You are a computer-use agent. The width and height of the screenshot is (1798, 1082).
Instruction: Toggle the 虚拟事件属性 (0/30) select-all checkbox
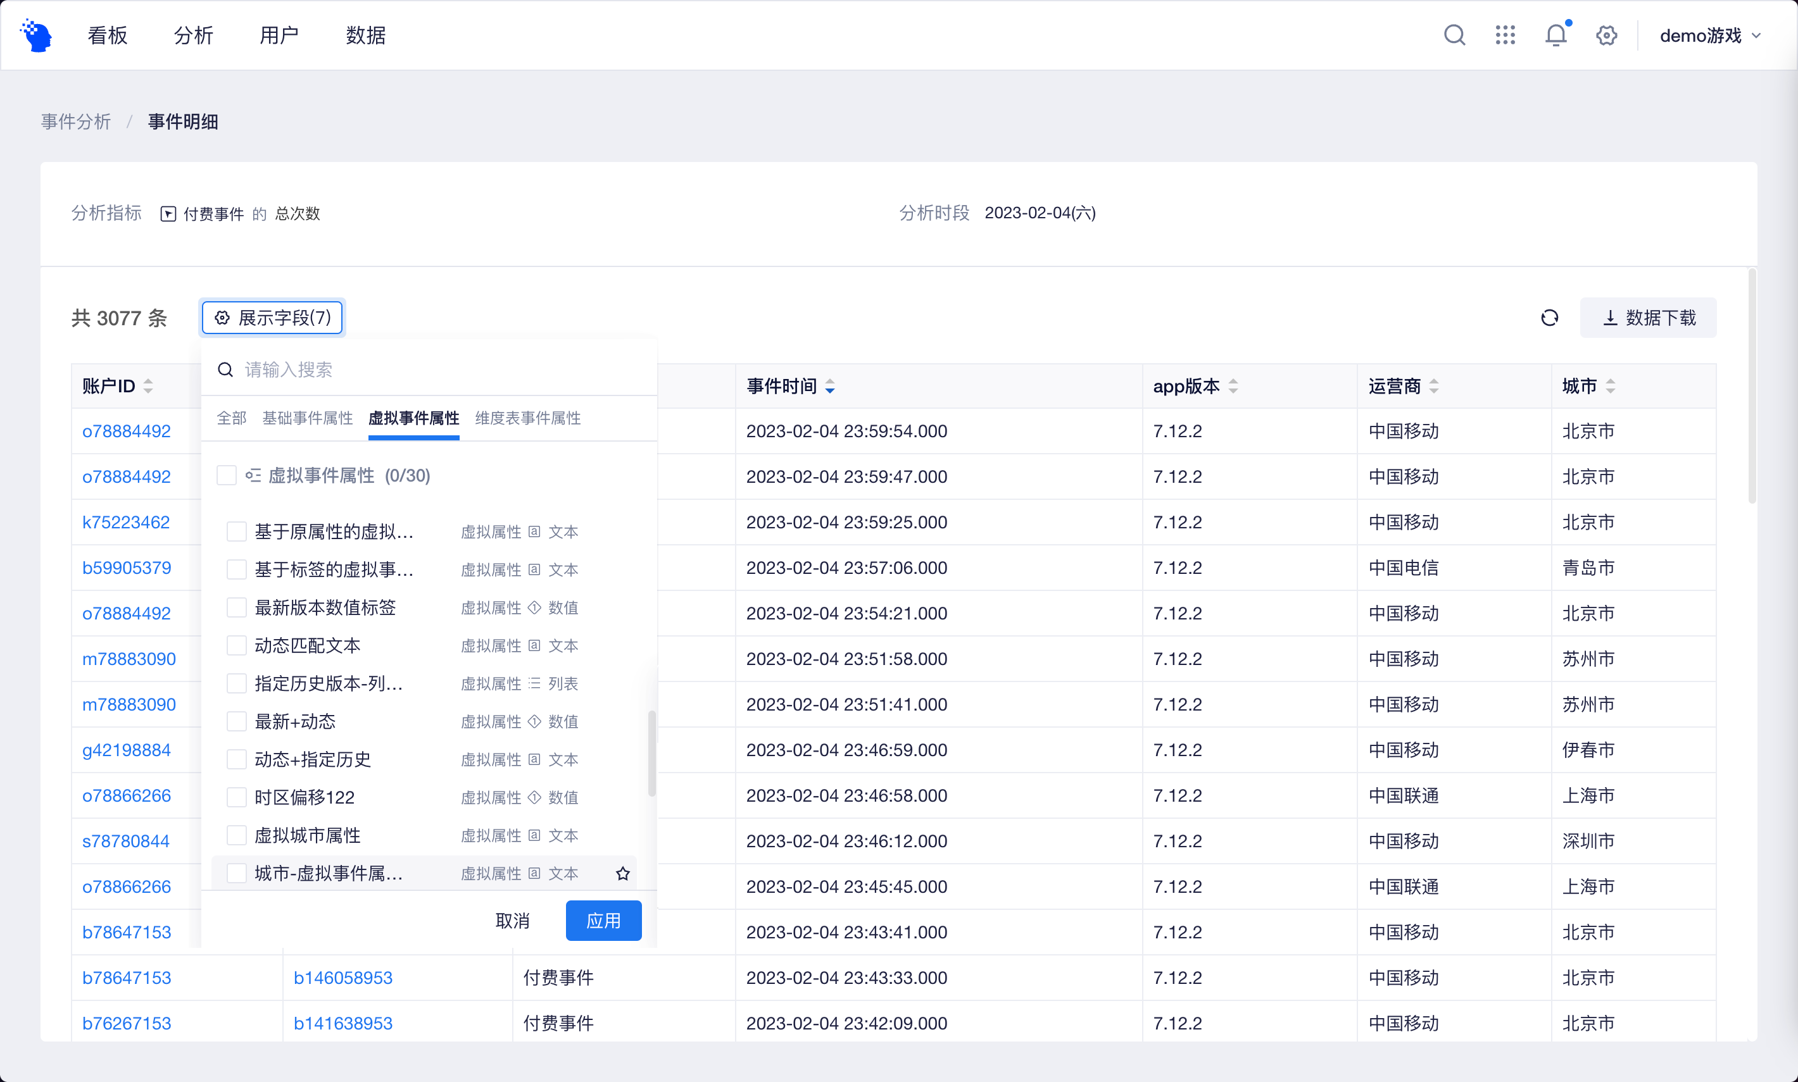[x=226, y=475]
